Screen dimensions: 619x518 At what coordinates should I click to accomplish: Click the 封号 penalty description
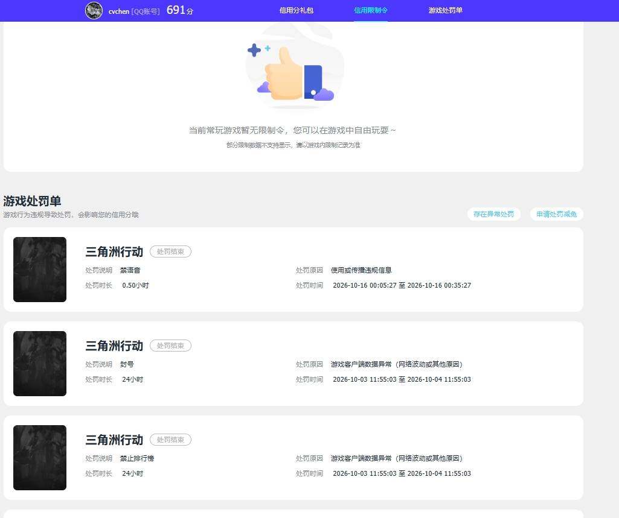127,364
